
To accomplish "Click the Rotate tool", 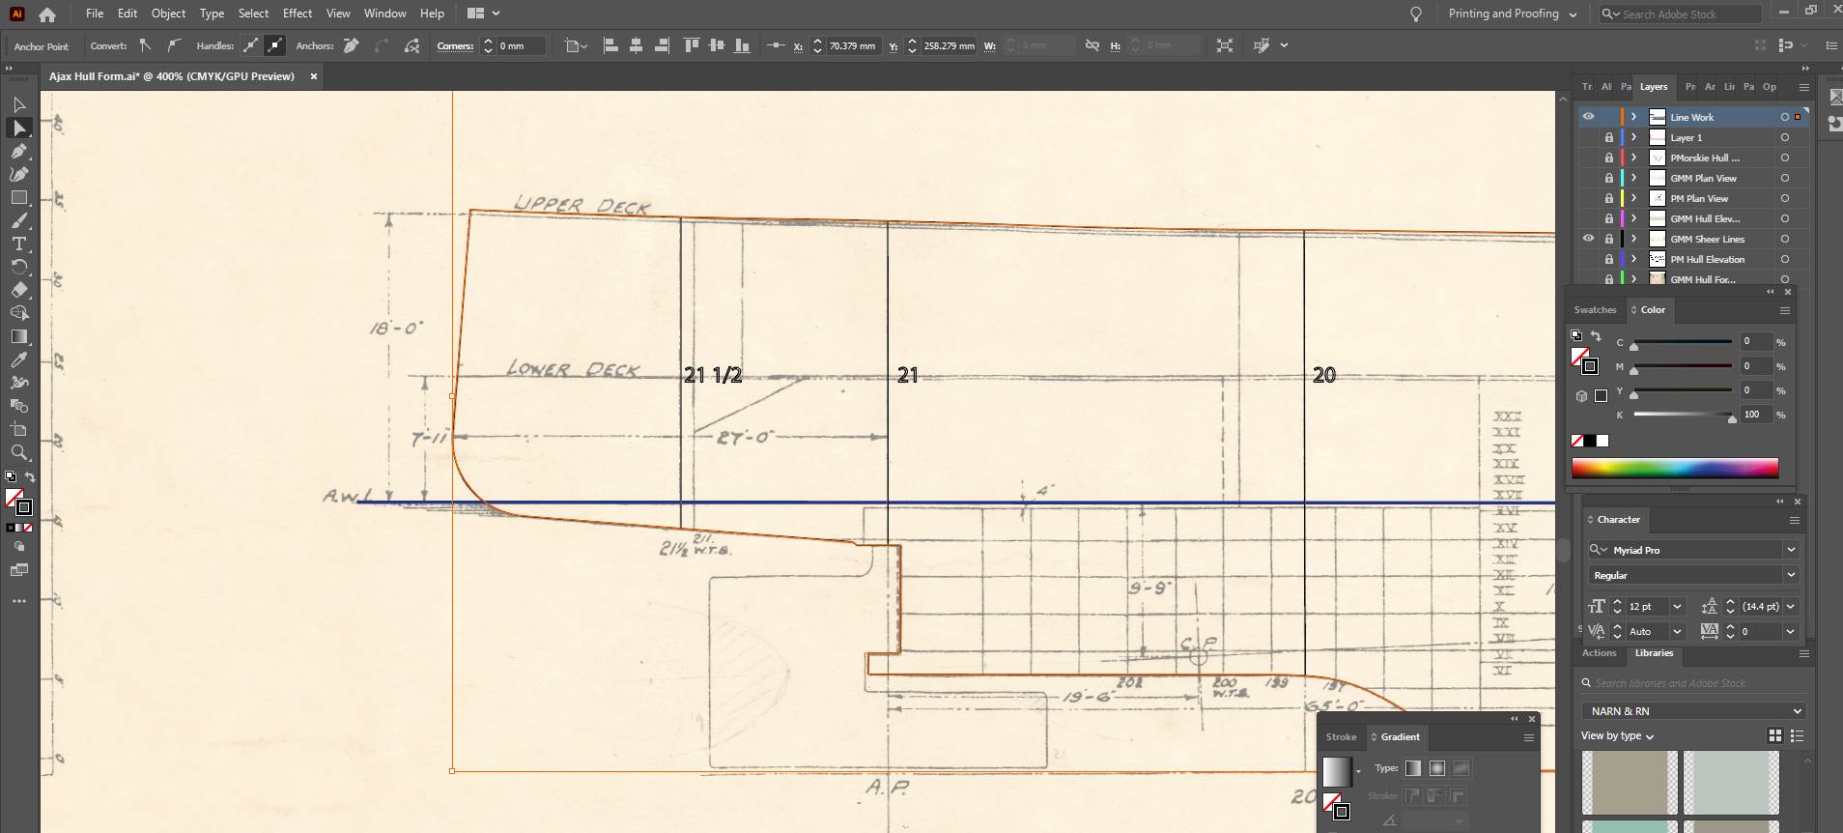I will [x=19, y=267].
